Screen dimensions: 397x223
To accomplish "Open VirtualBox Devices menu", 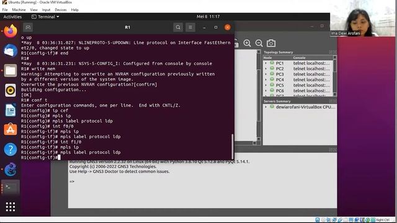I will point(61,10).
